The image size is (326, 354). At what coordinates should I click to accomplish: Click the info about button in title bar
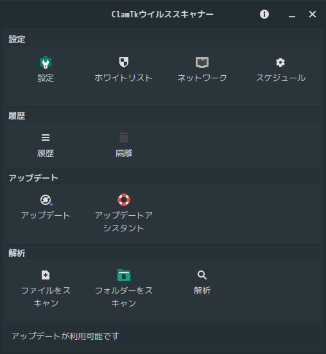point(264,14)
